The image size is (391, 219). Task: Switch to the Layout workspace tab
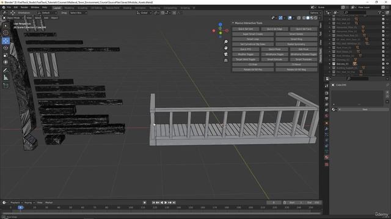(57, 8)
